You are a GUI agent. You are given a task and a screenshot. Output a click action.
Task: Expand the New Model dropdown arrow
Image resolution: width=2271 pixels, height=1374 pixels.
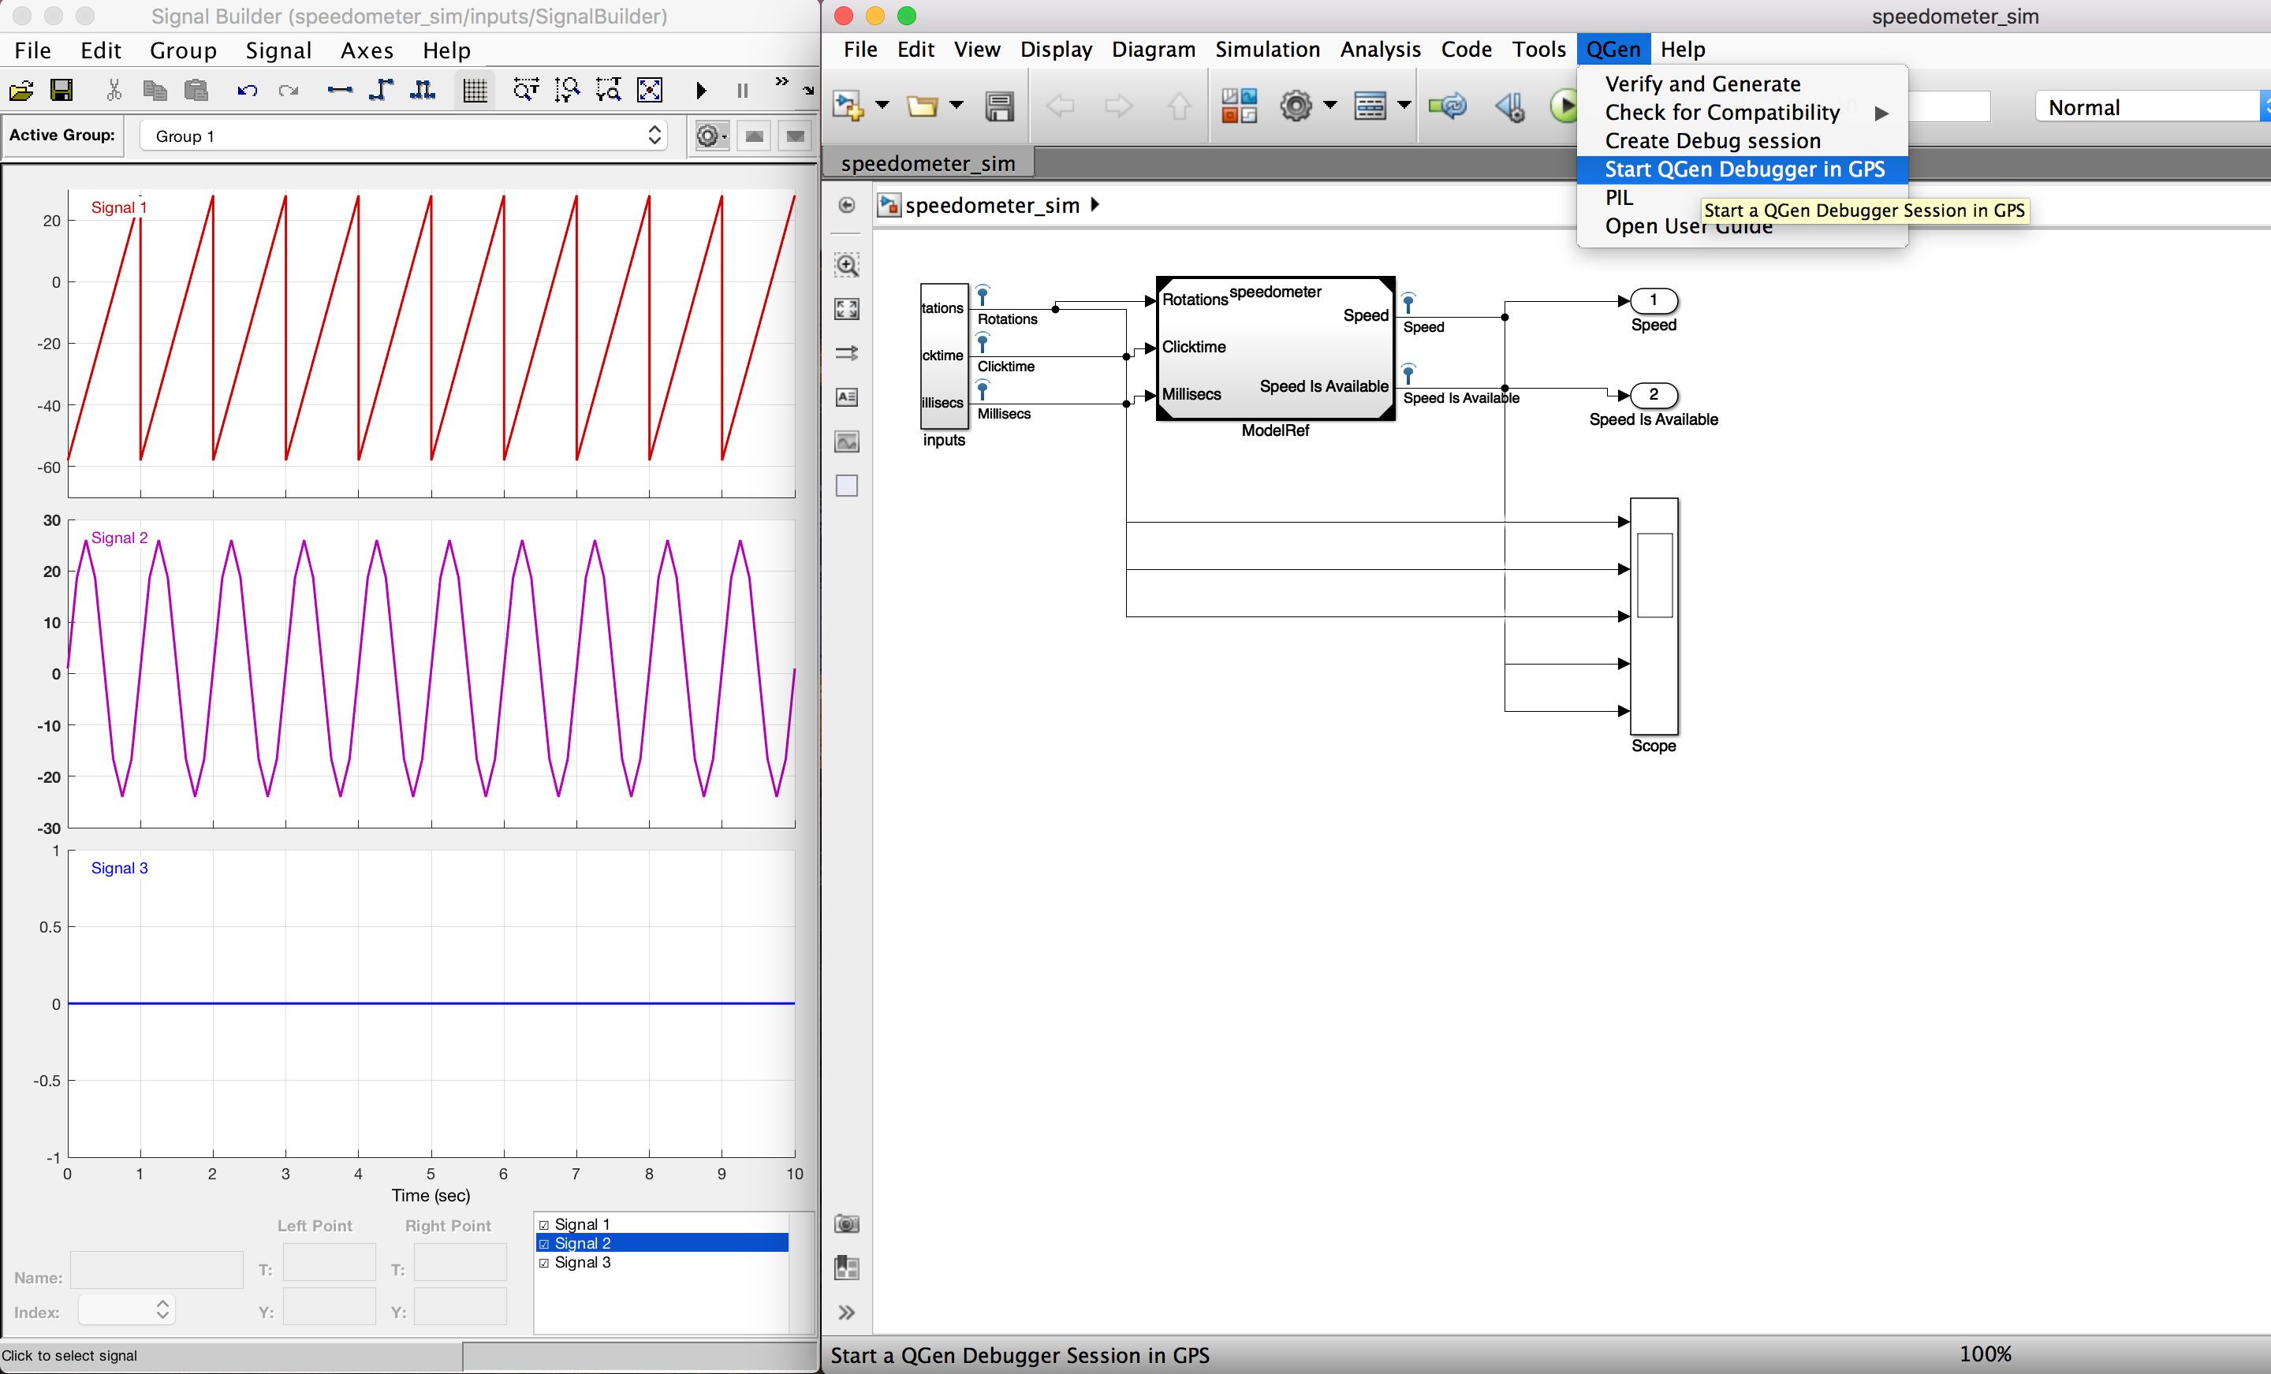click(882, 106)
